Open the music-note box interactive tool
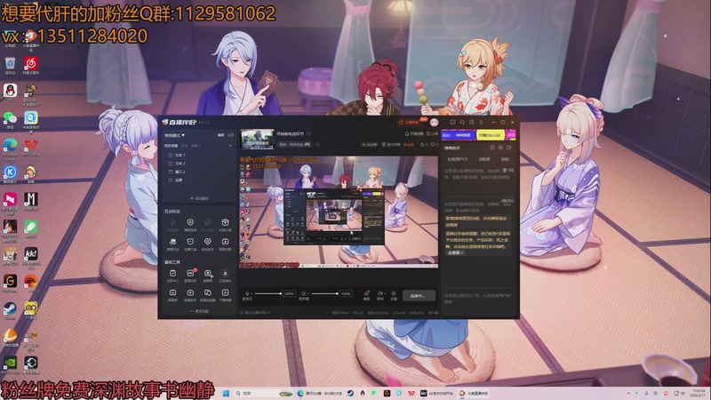This screenshot has width=711, height=400. tap(225, 244)
